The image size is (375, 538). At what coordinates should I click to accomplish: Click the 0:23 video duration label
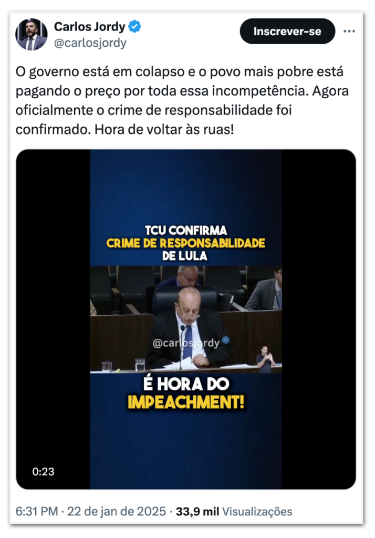[x=43, y=471]
